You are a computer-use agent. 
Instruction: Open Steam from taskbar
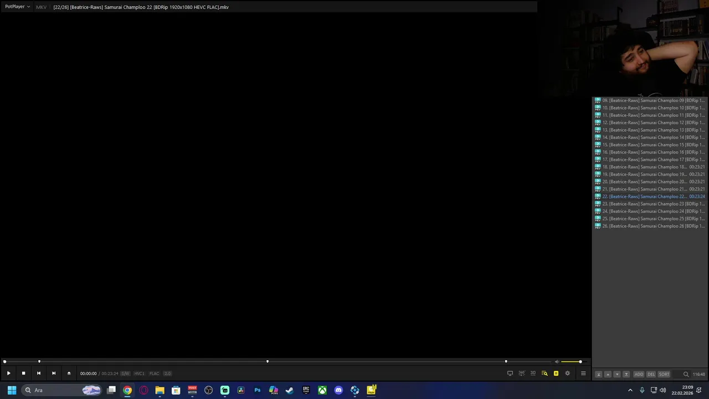(290, 390)
